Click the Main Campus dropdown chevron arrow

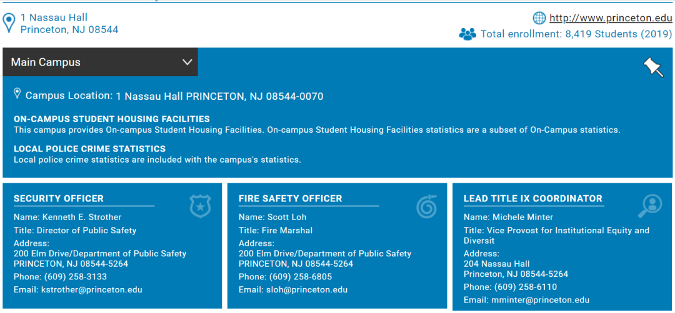[187, 62]
